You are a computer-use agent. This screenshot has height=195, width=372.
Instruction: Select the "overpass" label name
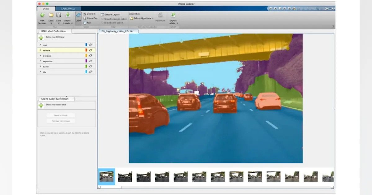point(47,56)
